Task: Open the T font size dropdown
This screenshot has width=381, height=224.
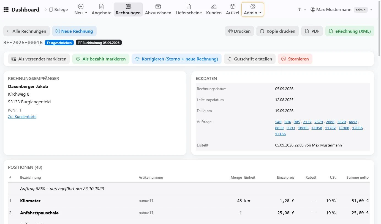Action: click(302, 10)
